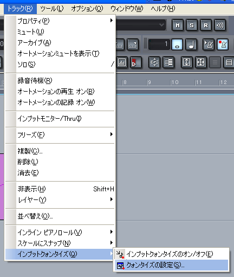
Task: Expand インライン ピアノロール(V) submenu
Action: point(60,232)
